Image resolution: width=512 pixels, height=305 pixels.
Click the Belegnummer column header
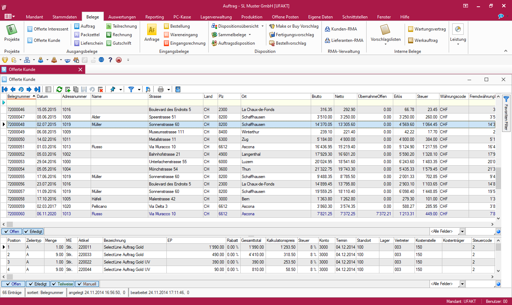tap(21, 96)
